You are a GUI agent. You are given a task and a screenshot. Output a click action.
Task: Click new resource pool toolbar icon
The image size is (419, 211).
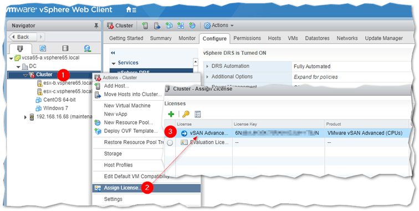[x=192, y=25]
